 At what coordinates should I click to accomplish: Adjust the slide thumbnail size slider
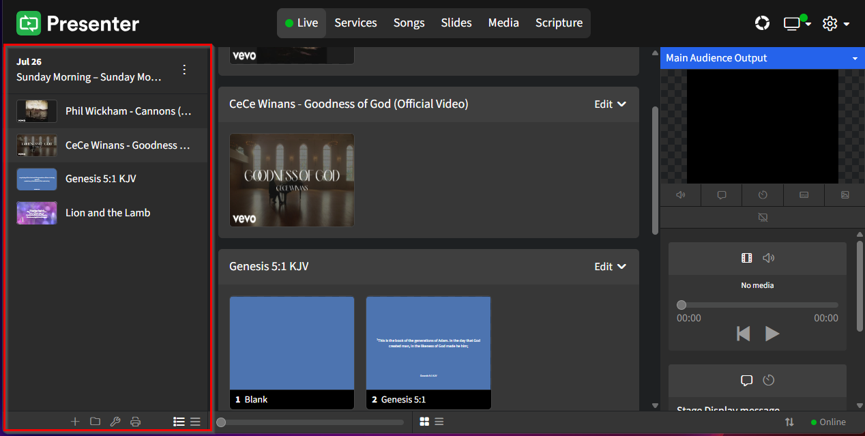coord(310,422)
